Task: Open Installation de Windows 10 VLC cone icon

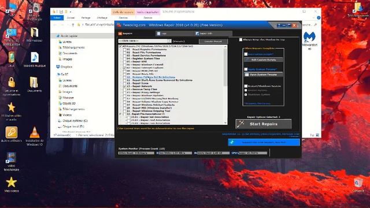Action: coord(35,136)
